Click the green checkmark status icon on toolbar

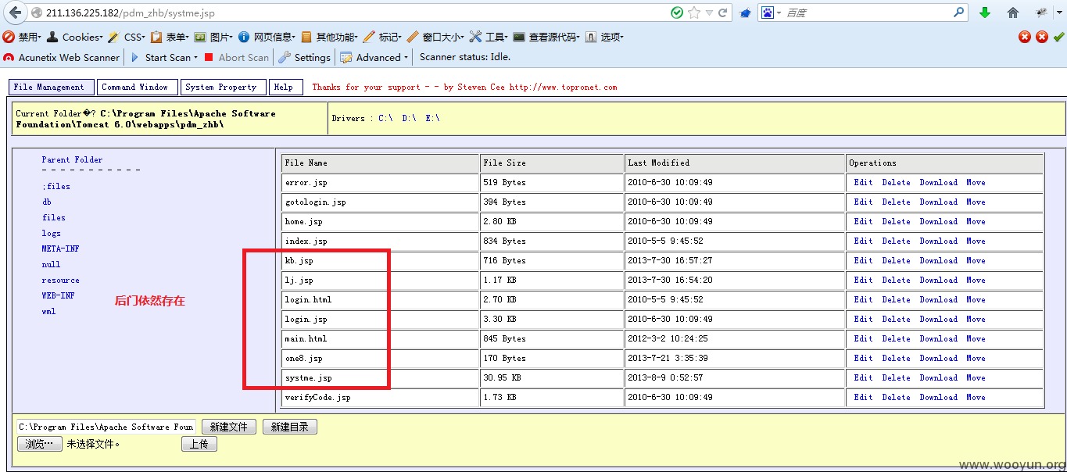point(1058,37)
